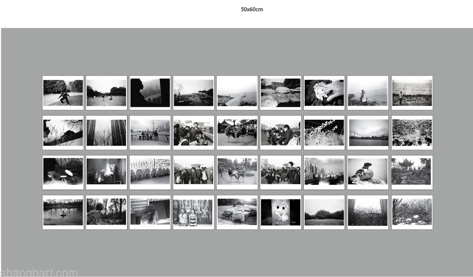Screen dimensions: 473x277
Task: Select the group at a railing facing the Pearl Tower
Action: point(150,132)
